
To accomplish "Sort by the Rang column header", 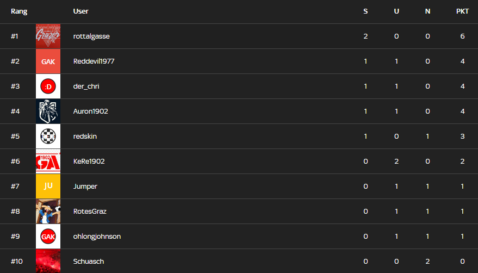I will click(19, 11).
